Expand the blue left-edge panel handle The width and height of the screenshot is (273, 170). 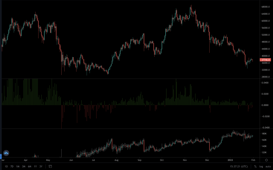[1, 157]
